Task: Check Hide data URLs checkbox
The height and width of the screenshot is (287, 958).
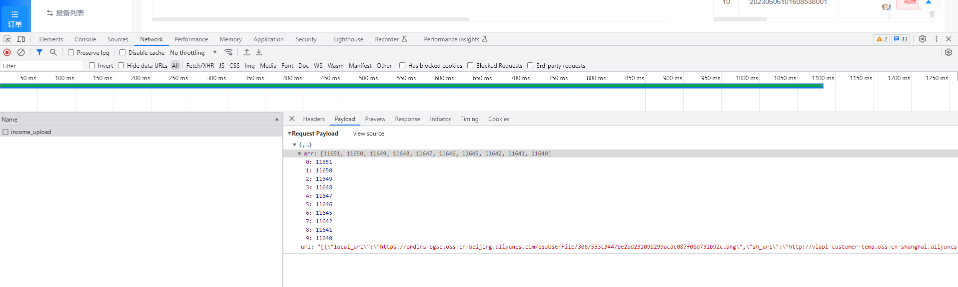Action: 121,65
